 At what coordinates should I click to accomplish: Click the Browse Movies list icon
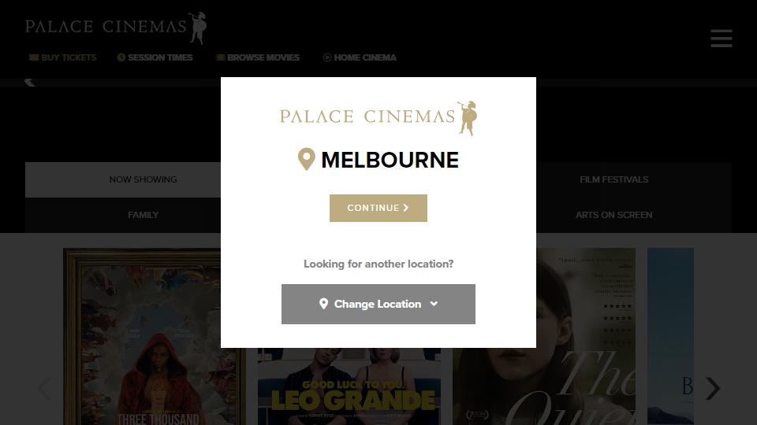point(221,57)
